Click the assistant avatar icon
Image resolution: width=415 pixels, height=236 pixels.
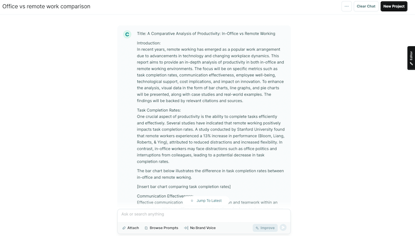[127, 34]
